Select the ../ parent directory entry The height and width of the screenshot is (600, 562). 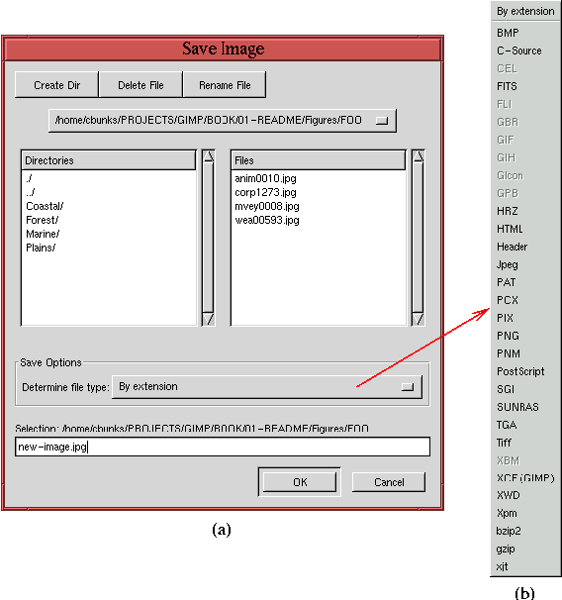31,192
